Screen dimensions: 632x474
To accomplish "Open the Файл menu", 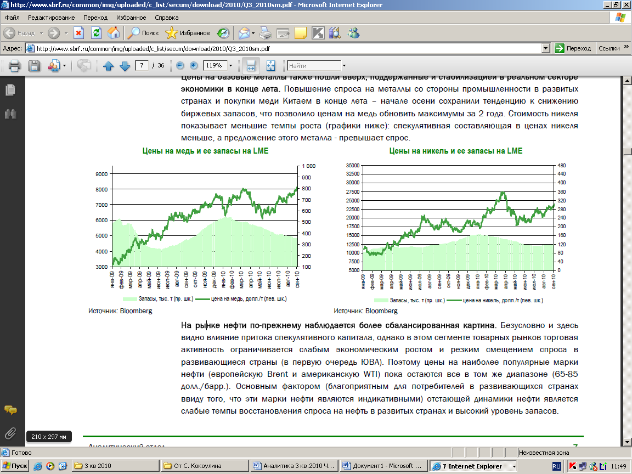I will [12, 18].
